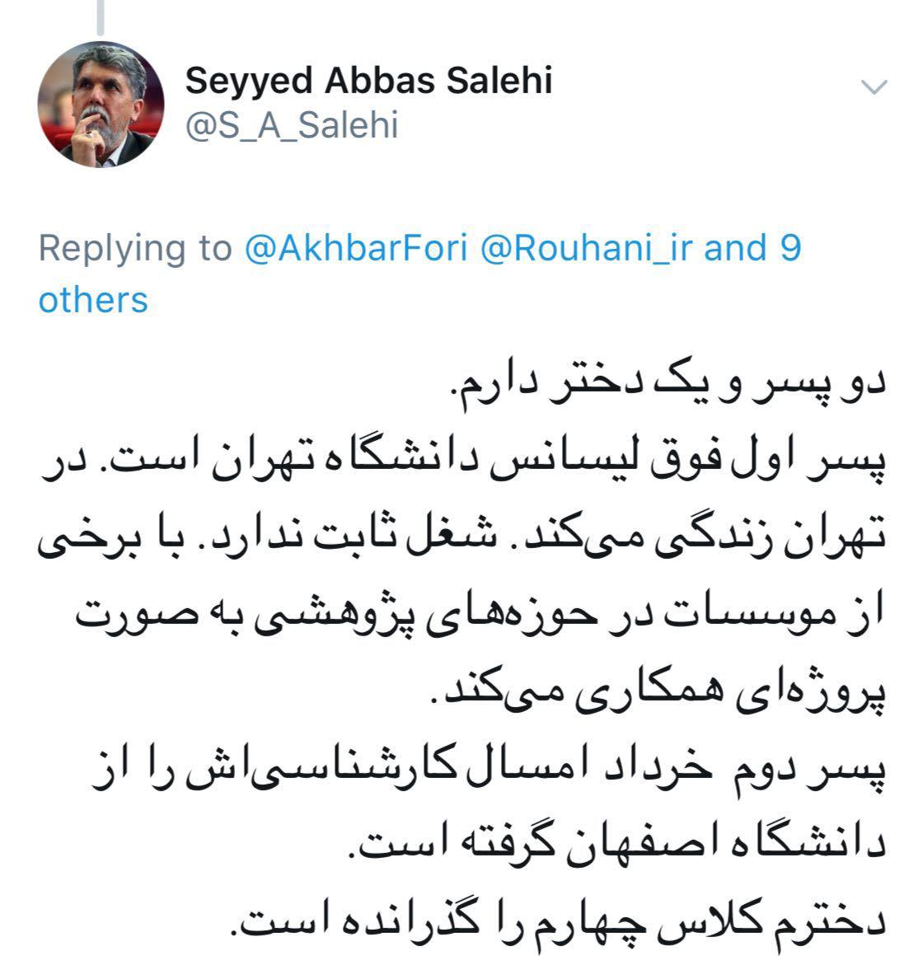Open the @S_A_Salehi handle

point(292,125)
